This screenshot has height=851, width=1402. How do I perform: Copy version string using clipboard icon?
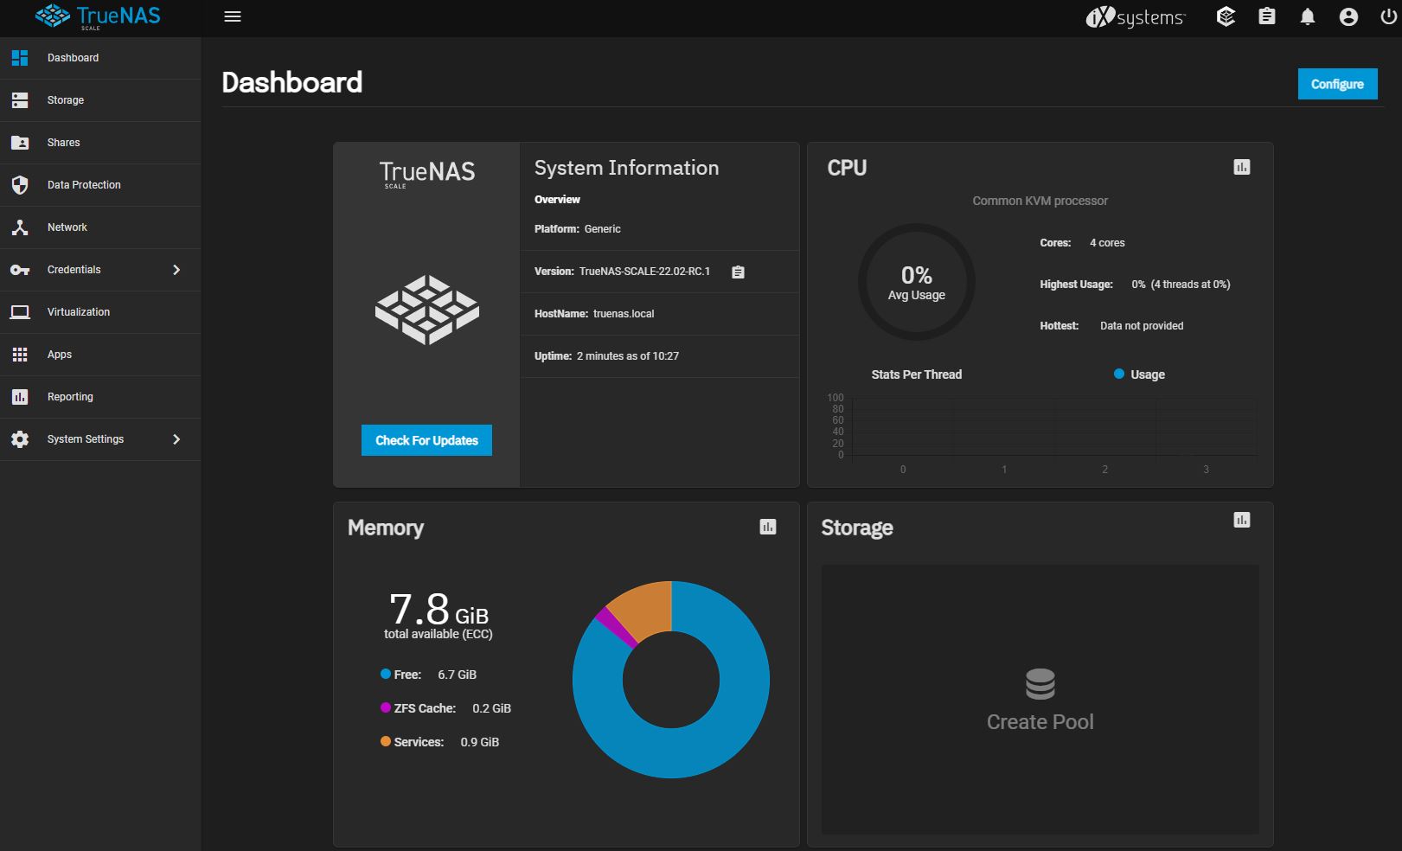tap(738, 272)
